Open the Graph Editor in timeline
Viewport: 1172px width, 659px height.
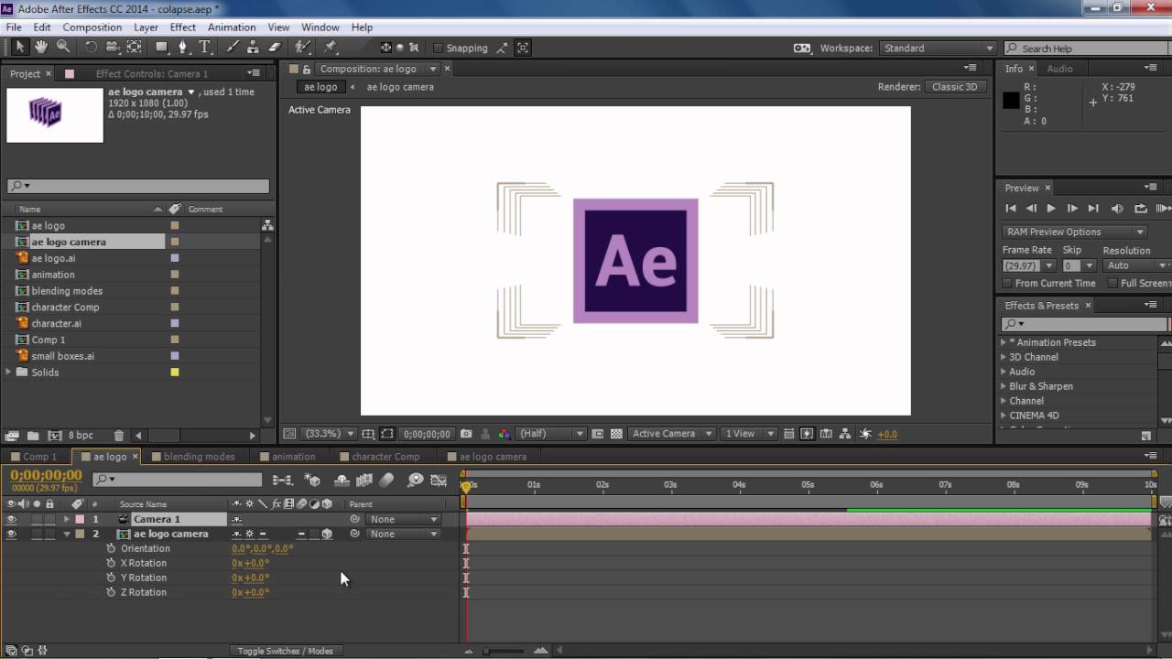439,480
